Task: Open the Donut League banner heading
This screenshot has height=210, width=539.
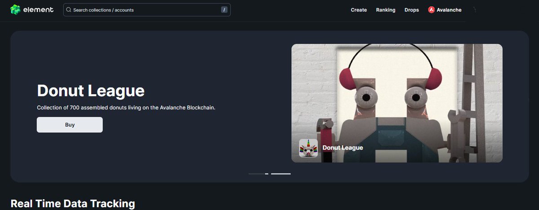Action: pyautogui.click(x=91, y=91)
